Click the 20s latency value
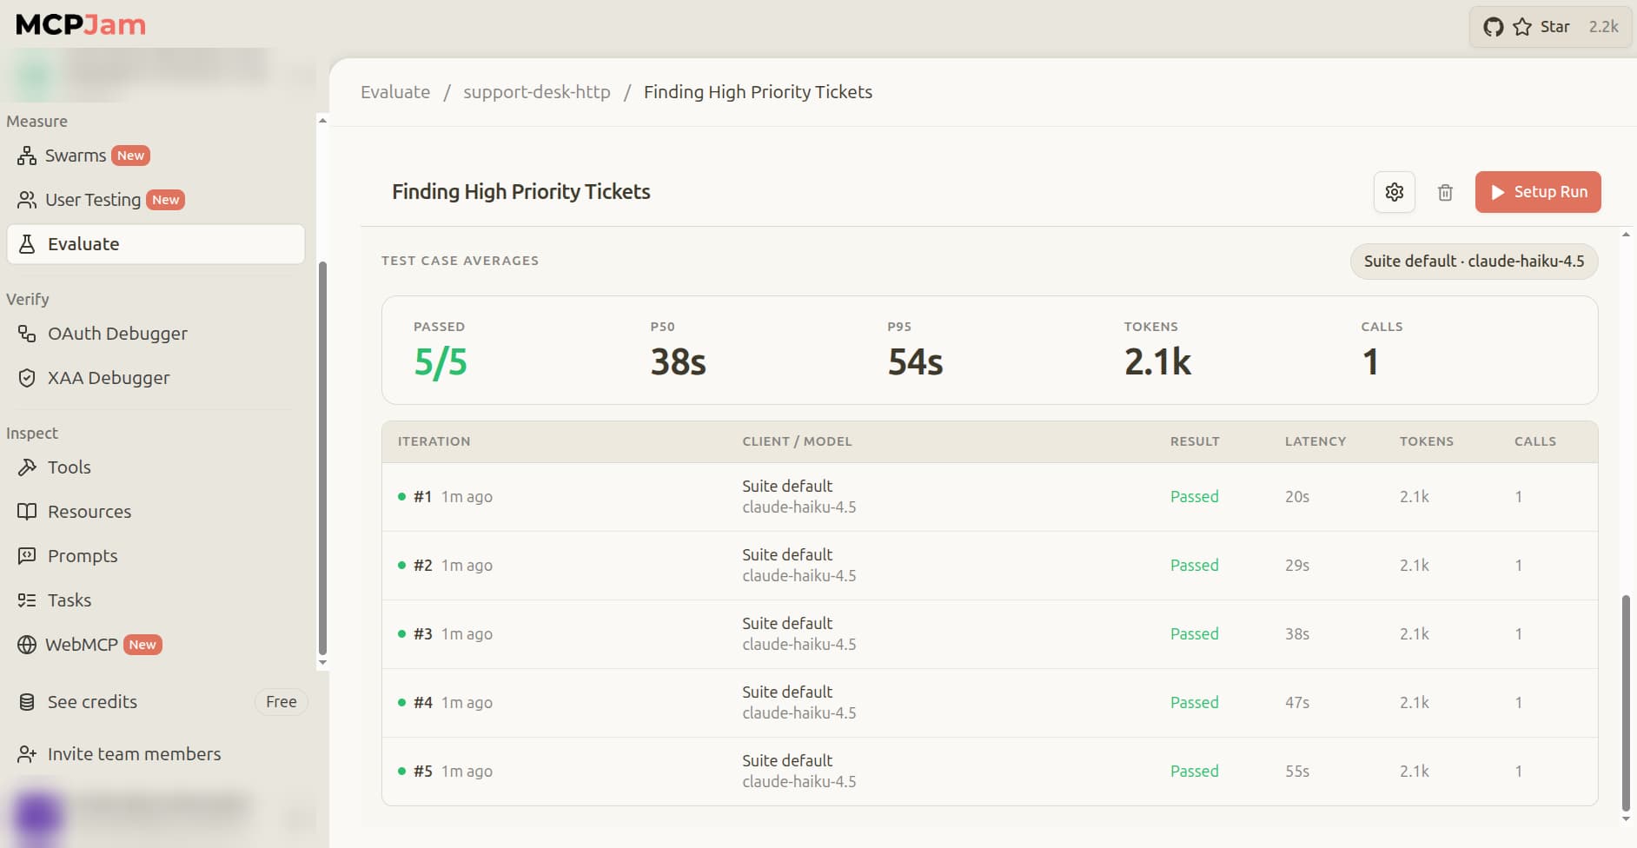 click(1297, 497)
